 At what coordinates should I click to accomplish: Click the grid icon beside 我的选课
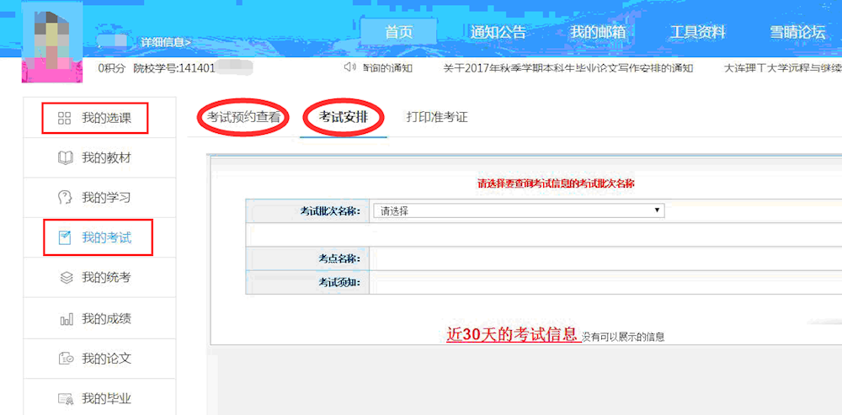point(64,118)
